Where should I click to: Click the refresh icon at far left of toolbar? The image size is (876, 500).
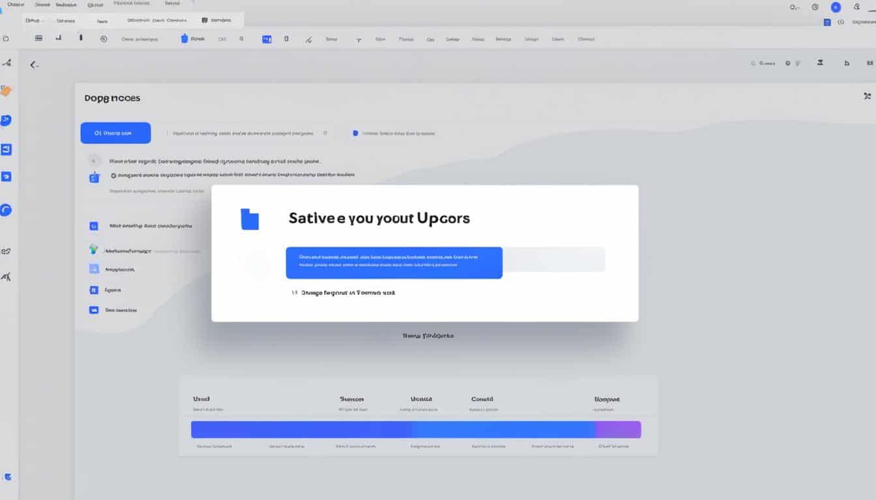tap(6, 39)
